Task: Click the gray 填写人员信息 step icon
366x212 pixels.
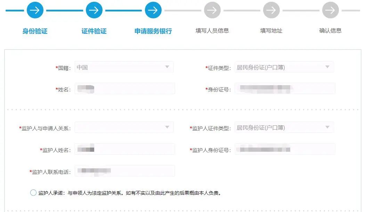Action: pos(212,10)
